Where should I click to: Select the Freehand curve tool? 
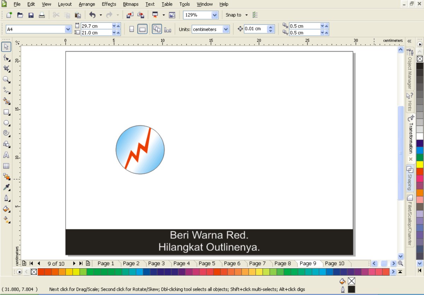(6, 90)
